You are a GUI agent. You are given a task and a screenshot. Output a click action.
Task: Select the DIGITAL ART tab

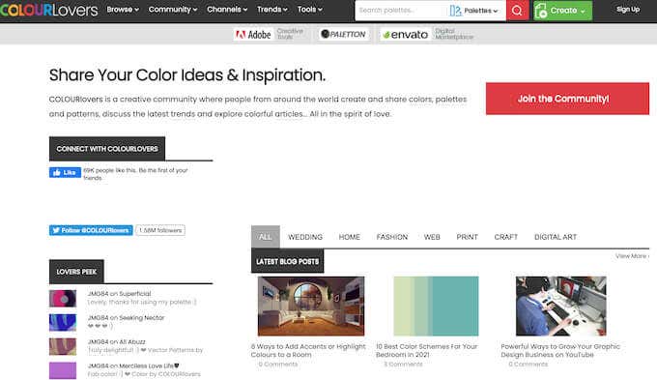tap(556, 237)
